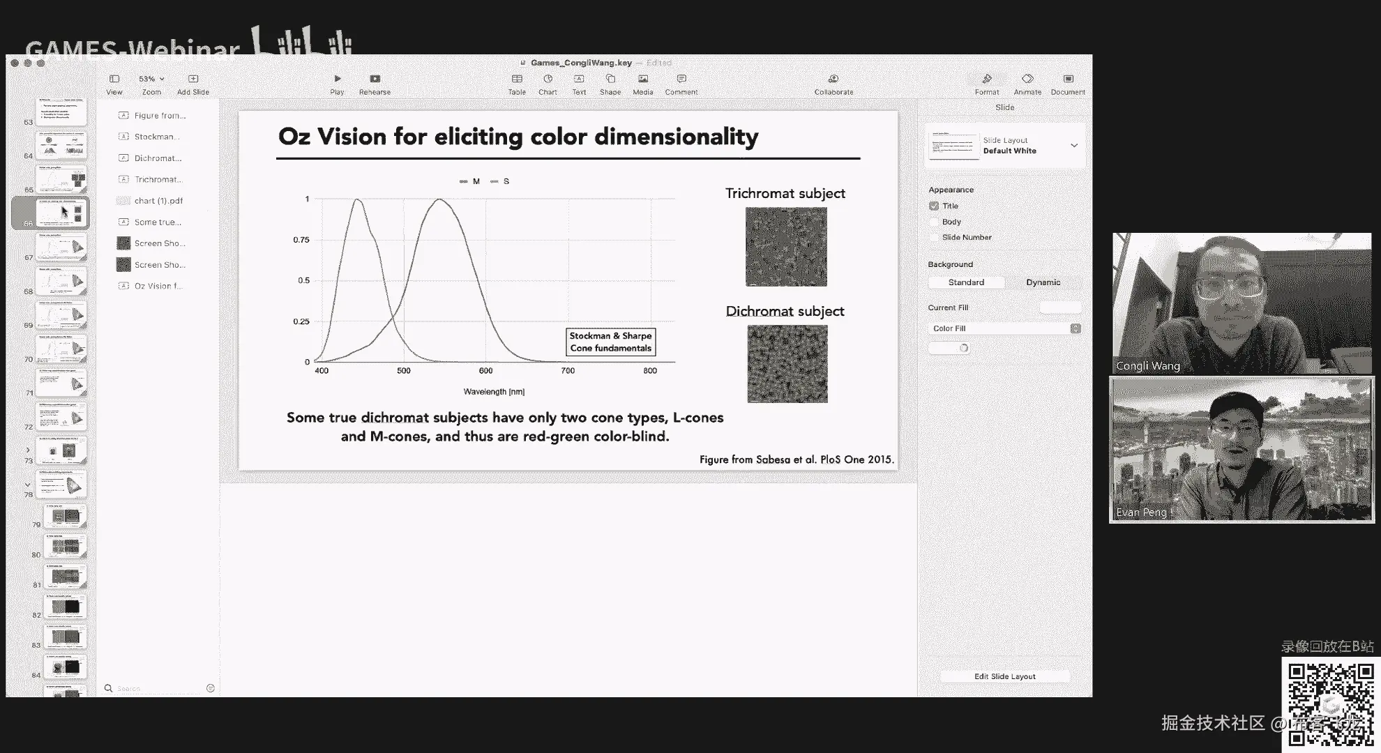
Task: Enable the Slide Number checkbox
Action: click(934, 237)
